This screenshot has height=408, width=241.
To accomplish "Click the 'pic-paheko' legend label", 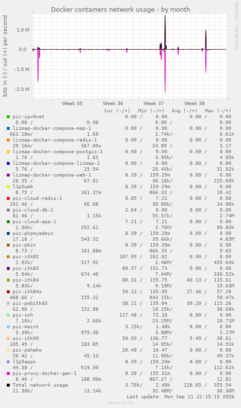I will pyautogui.click(x=27, y=350).
